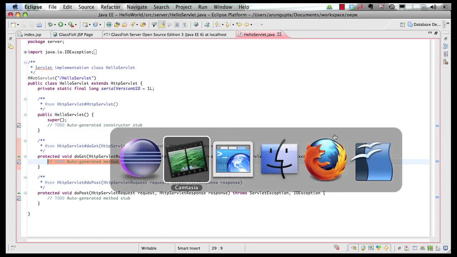Run the program with green play icon

[61, 25]
